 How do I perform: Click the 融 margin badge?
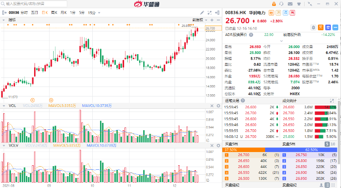pyautogui.click(x=271, y=13)
